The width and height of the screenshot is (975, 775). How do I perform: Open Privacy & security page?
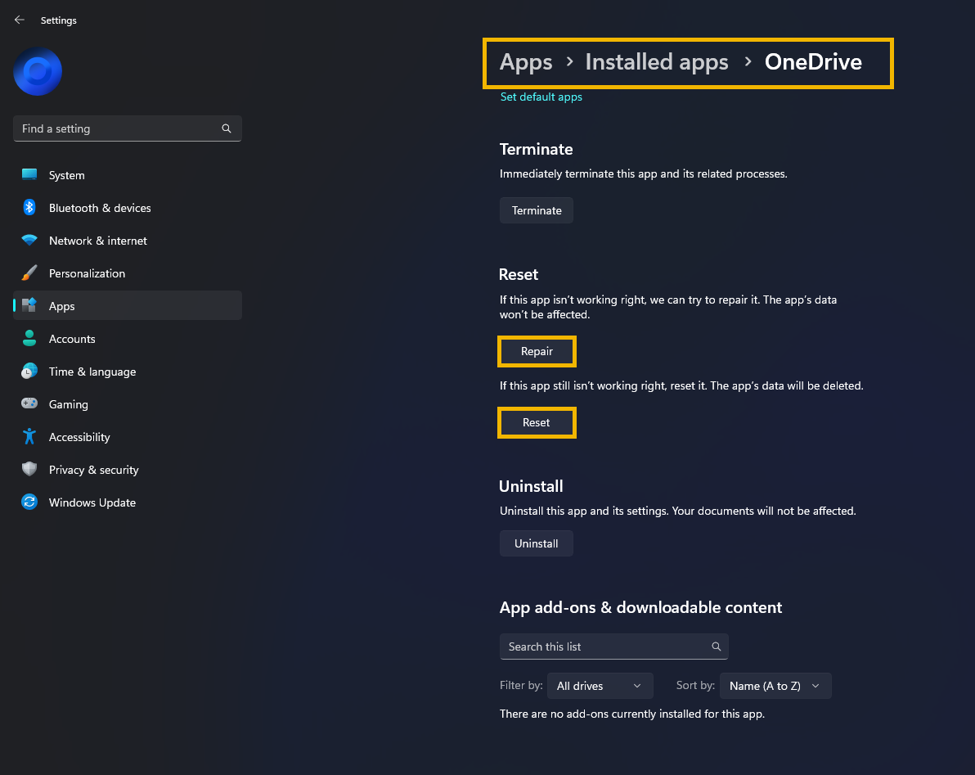tap(128, 470)
